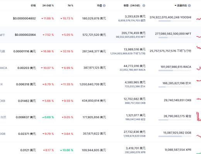
Task: Select market cap 180,029,878 美元
Action: pyautogui.click(x=94, y=18)
